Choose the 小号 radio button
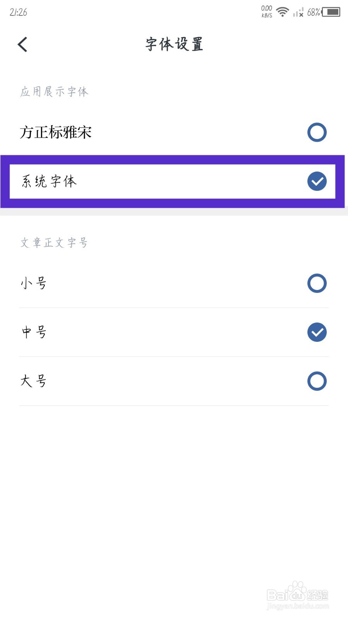The height and width of the screenshot is (618, 348). [x=317, y=283]
